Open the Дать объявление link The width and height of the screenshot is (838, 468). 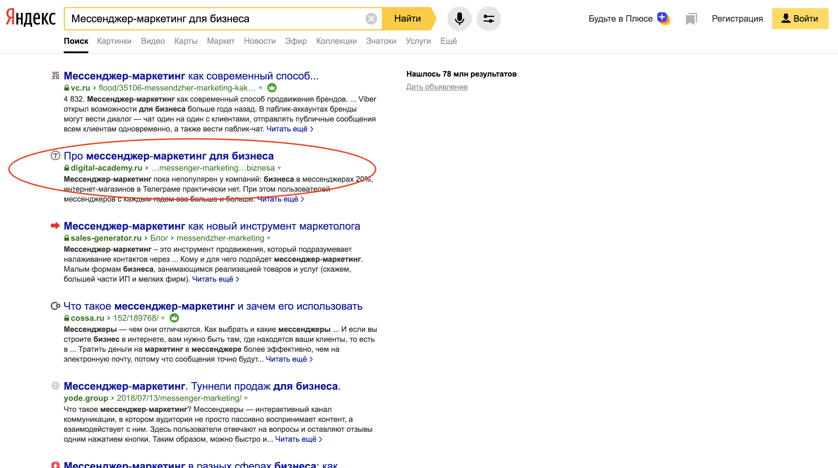tap(437, 87)
